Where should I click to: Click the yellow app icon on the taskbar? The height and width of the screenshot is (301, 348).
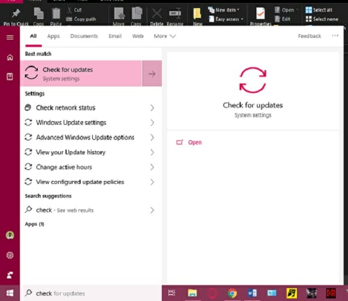tap(291, 293)
